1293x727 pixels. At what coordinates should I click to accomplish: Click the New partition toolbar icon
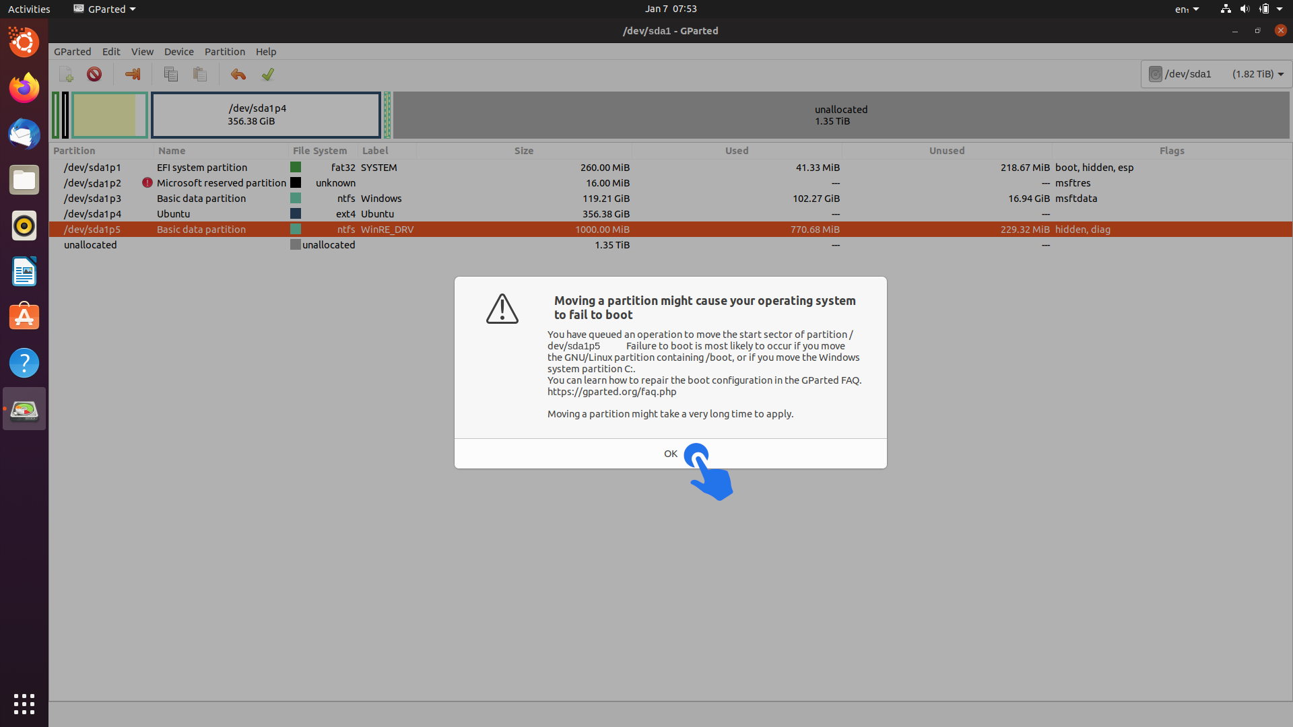point(66,74)
